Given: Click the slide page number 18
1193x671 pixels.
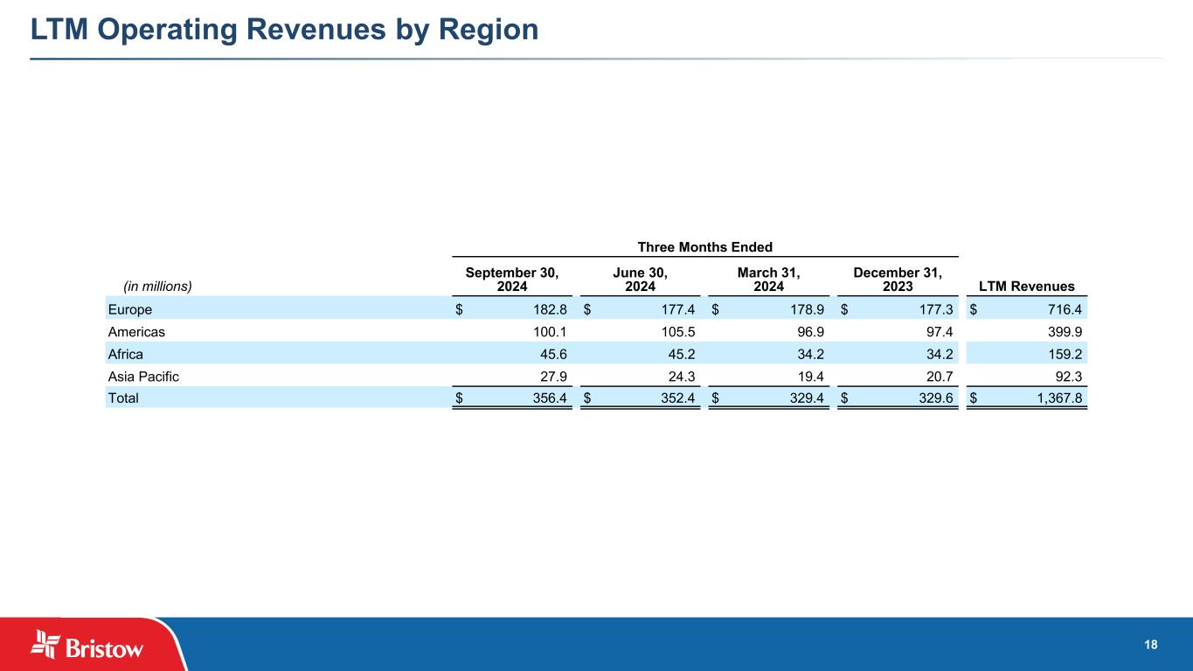Looking at the screenshot, I should pos(1151,645).
